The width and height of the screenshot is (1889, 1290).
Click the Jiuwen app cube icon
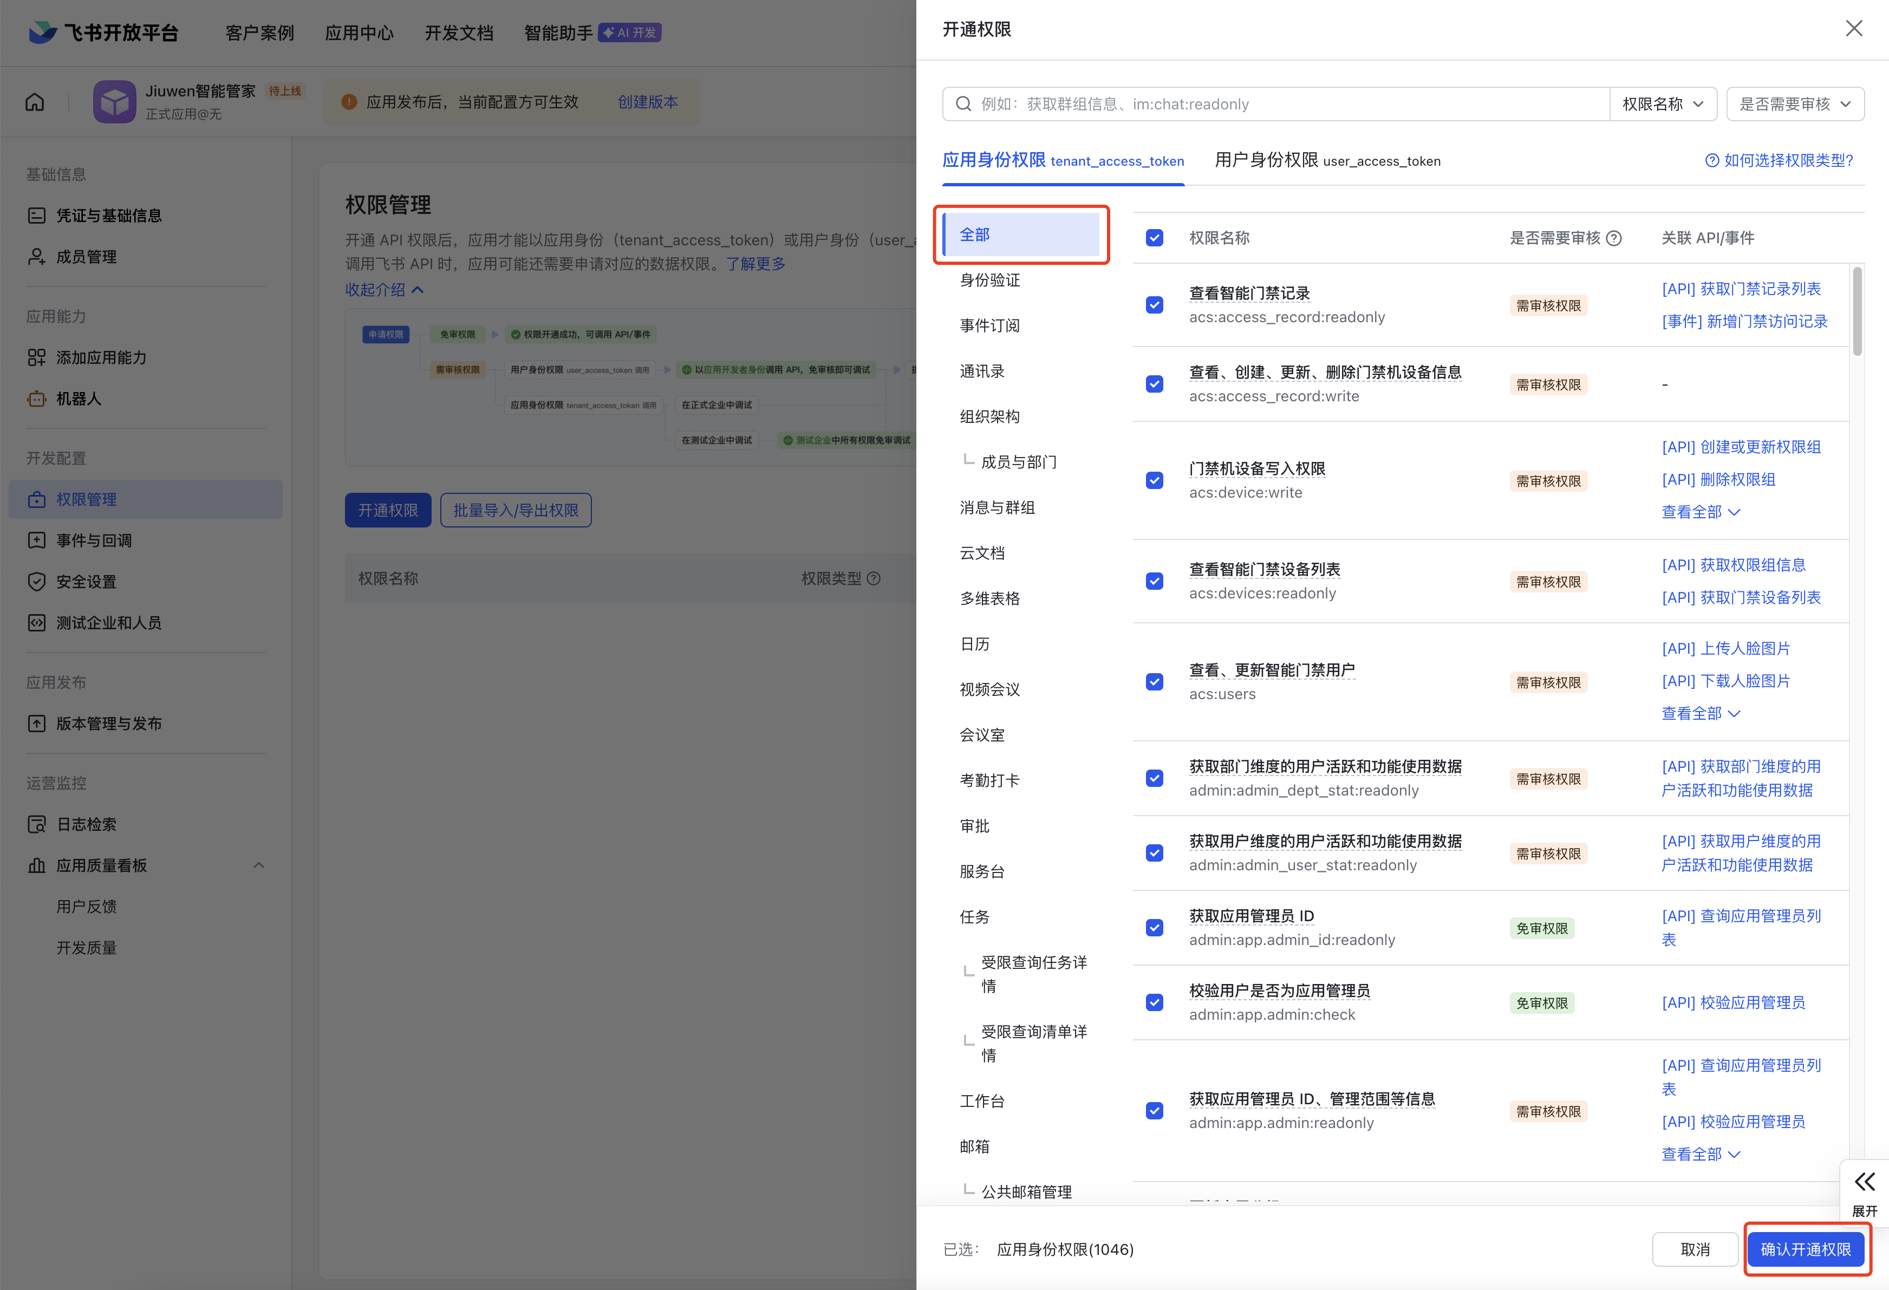(114, 102)
